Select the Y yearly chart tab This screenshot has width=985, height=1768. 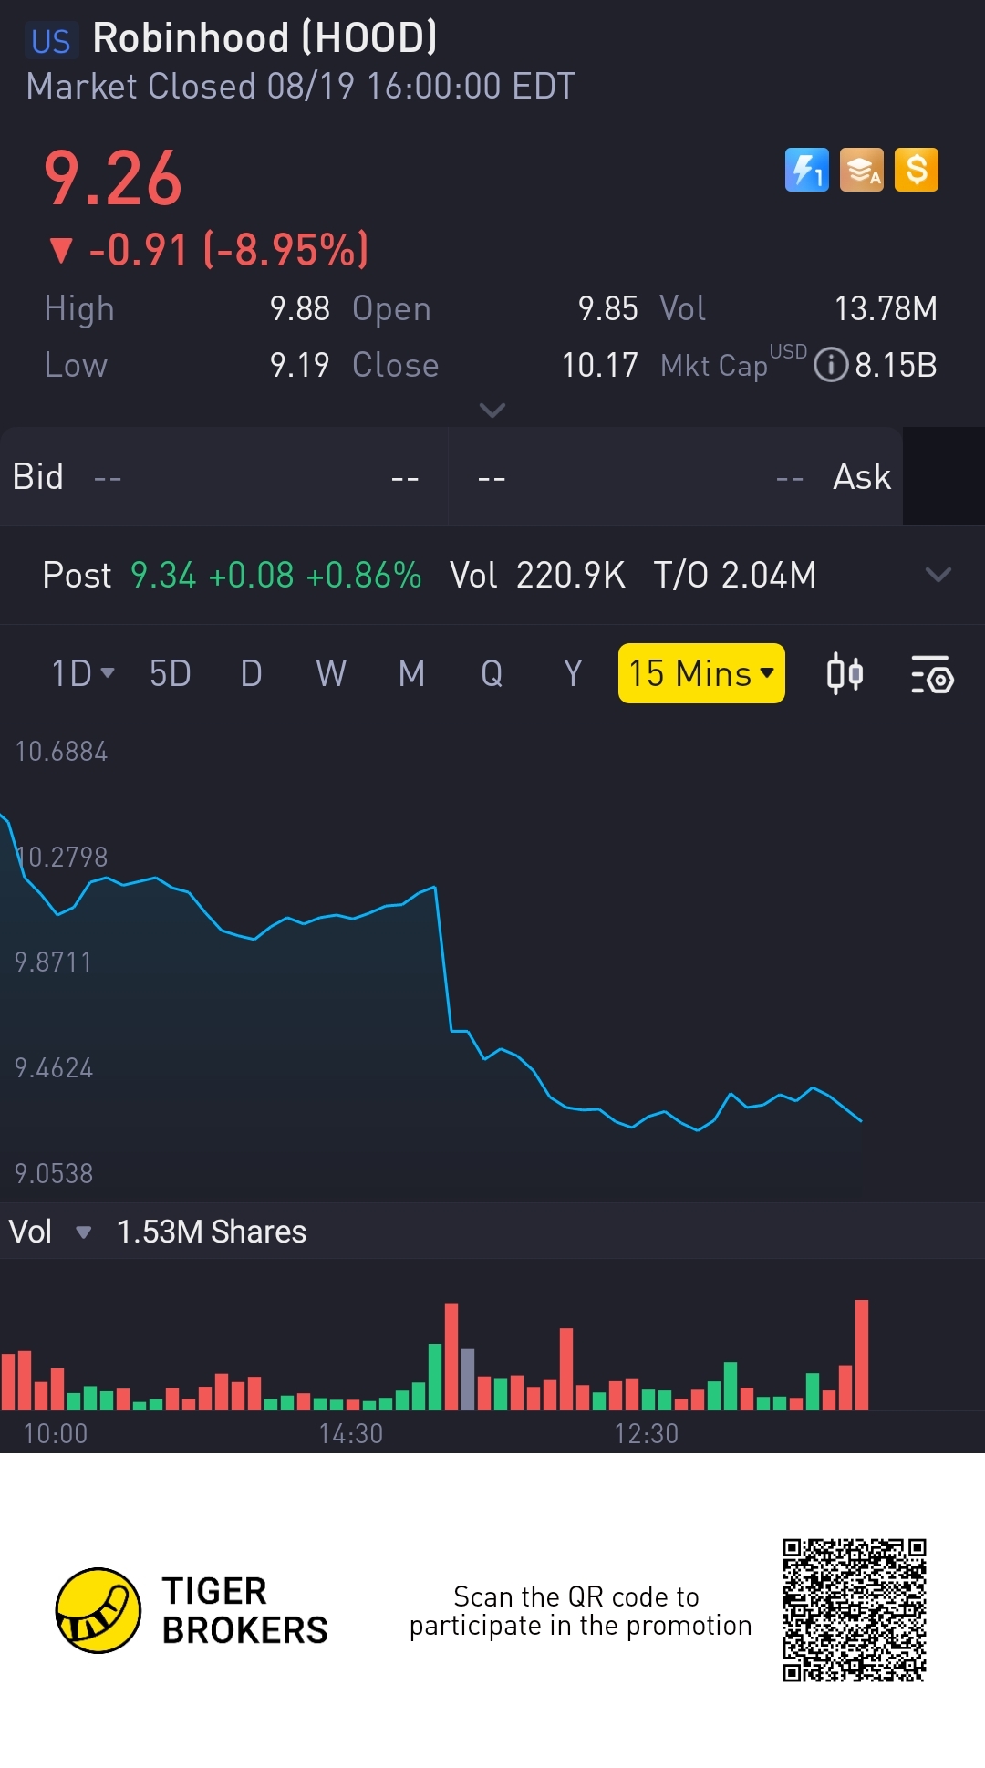tap(573, 673)
